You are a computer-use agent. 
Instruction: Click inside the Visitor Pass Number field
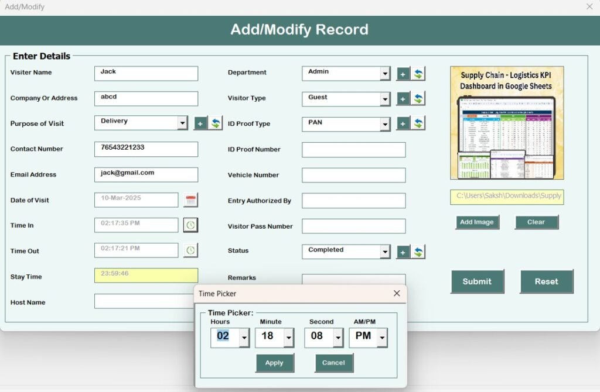(x=353, y=226)
